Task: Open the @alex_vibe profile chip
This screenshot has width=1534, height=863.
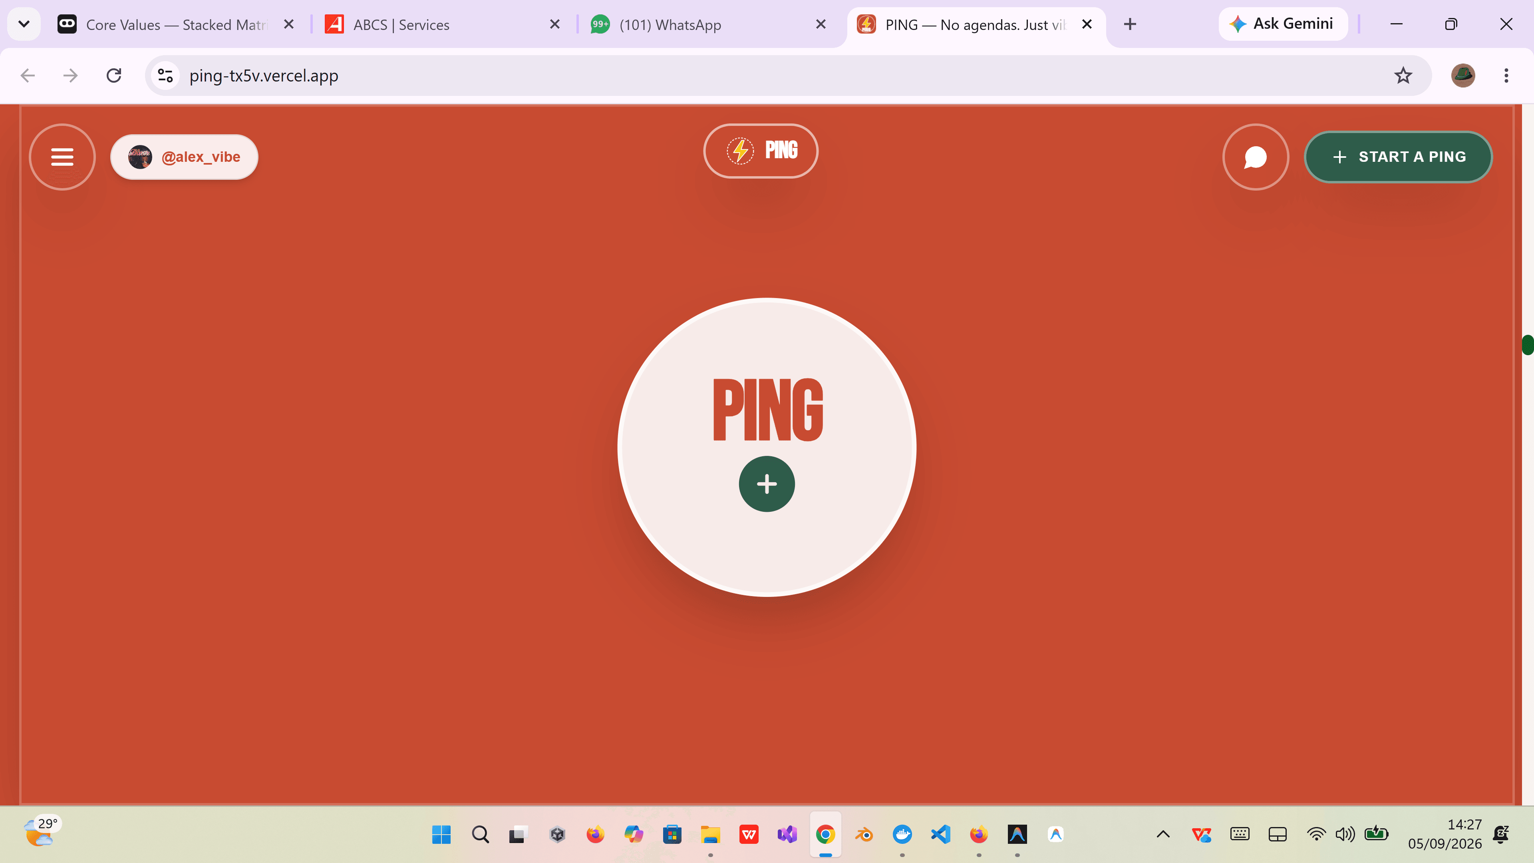Action: (x=184, y=157)
